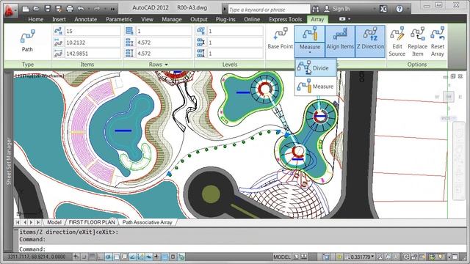Image resolution: width=470 pixels, height=264 pixels.
Task: Click the Base Point button
Action: click(280, 38)
